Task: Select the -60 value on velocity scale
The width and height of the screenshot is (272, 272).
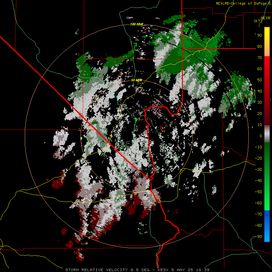Action: (x=258, y=203)
